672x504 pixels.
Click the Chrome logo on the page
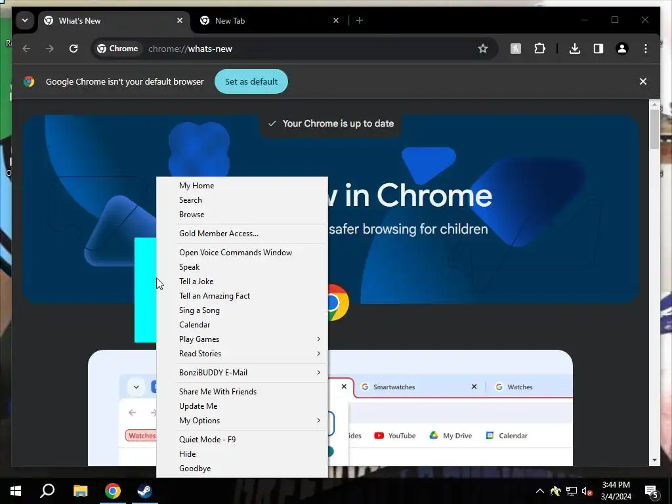pos(339,303)
